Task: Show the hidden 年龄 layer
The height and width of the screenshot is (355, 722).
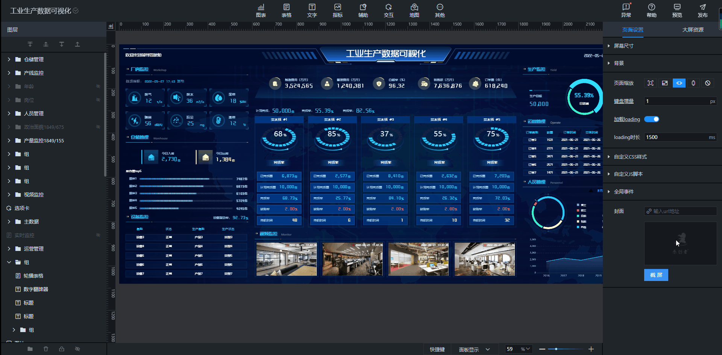Action: (x=98, y=86)
